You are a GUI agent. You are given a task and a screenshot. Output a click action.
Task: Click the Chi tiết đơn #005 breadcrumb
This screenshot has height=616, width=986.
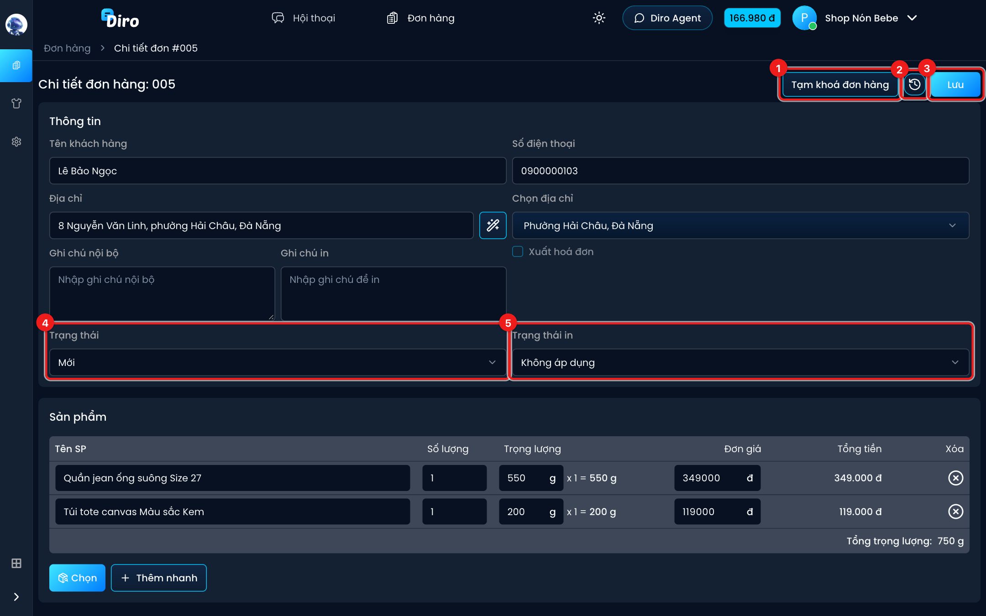(156, 48)
